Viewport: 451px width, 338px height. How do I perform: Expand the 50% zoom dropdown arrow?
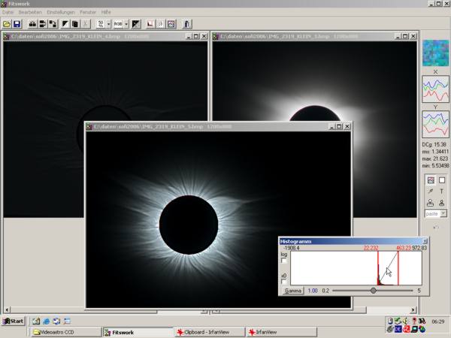pos(109,24)
